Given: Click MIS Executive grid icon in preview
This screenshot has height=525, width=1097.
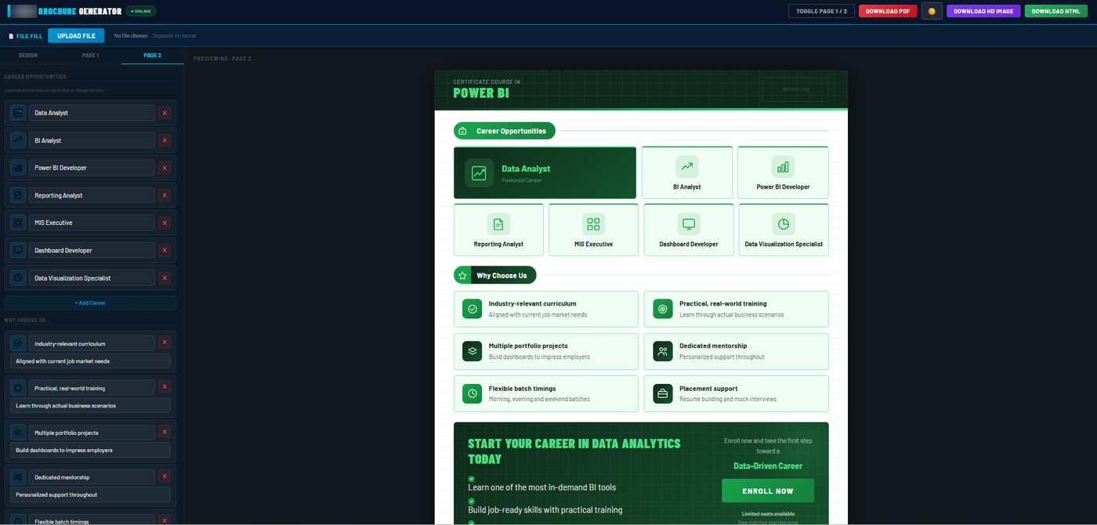Looking at the screenshot, I should point(593,224).
